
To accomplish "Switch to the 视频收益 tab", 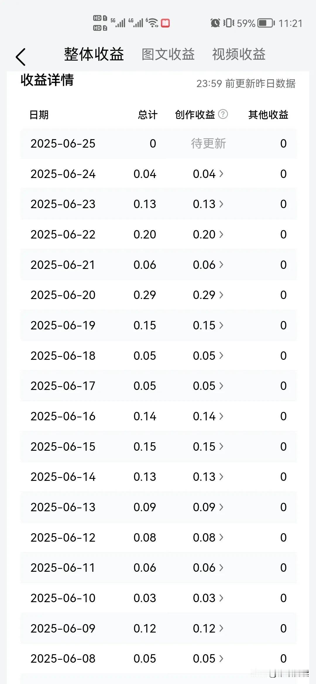I will point(239,54).
